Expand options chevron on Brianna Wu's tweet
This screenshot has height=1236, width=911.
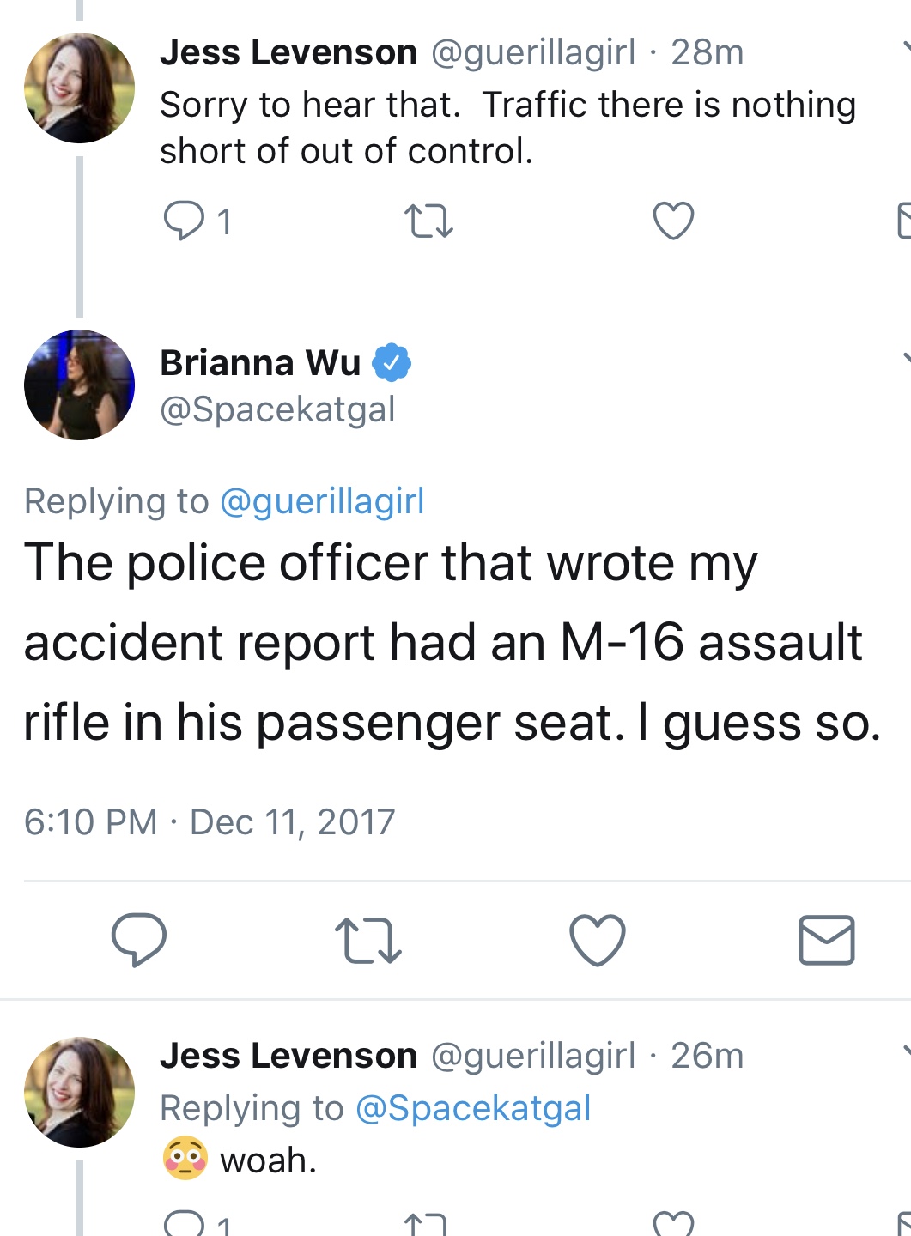click(x=906, y=358)
